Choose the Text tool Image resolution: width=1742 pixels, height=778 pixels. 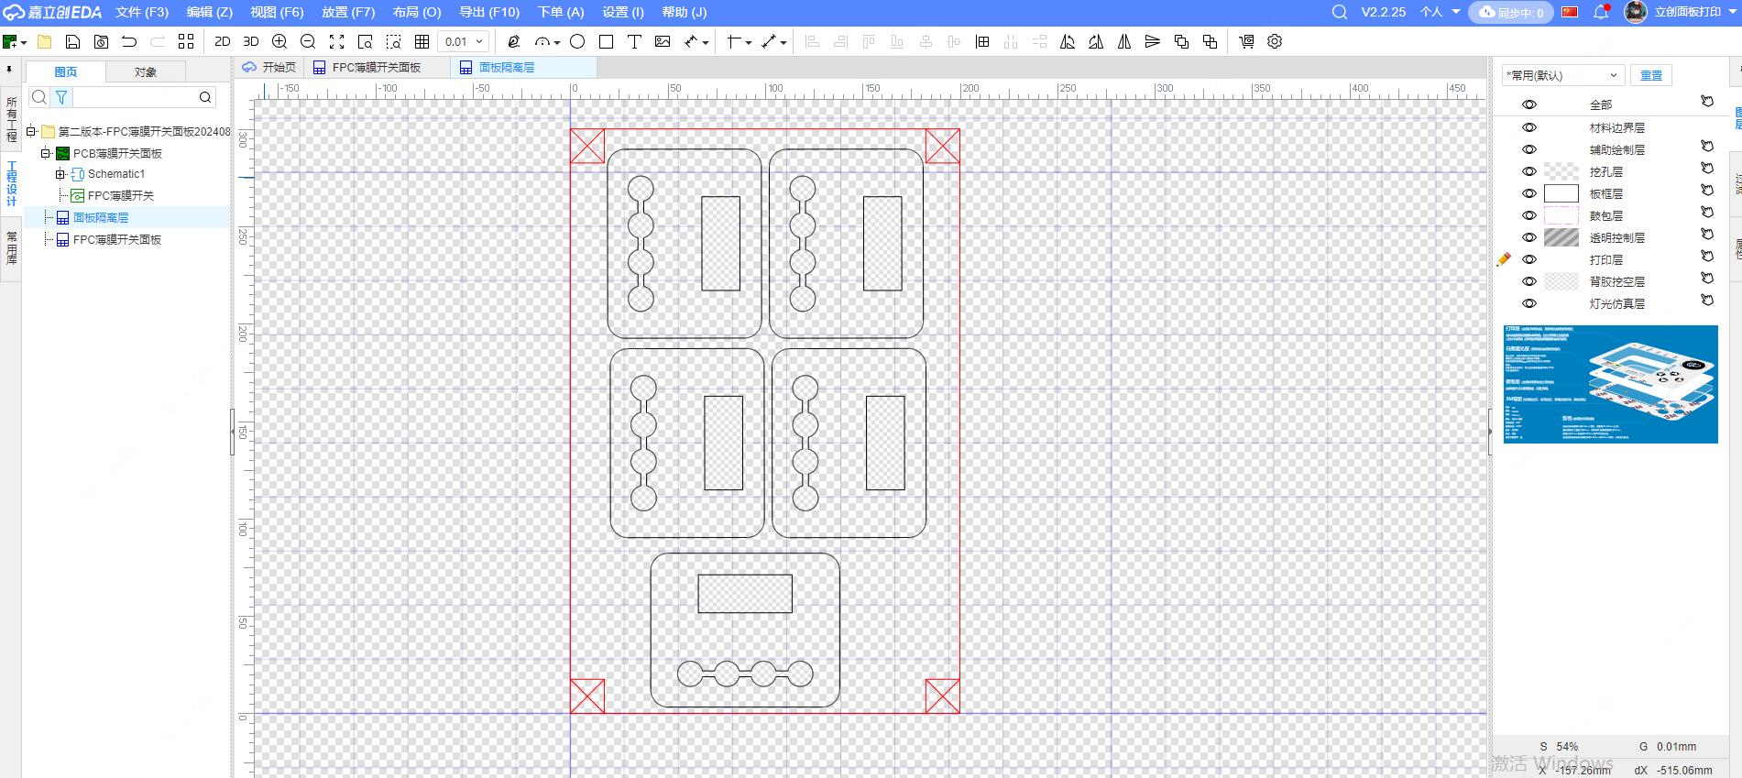634,41
